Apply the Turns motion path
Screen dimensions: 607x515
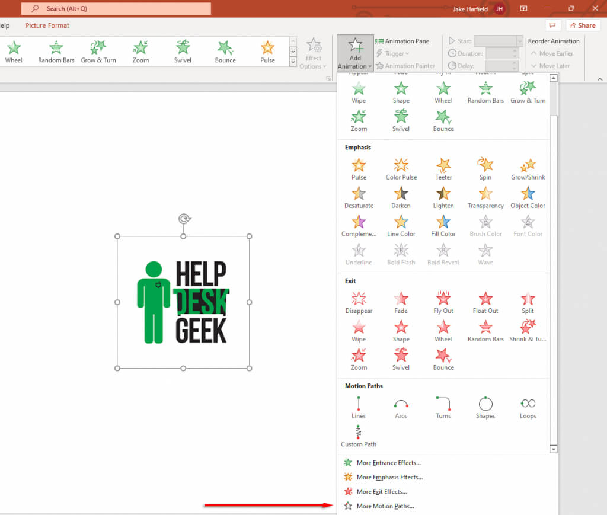443,408
